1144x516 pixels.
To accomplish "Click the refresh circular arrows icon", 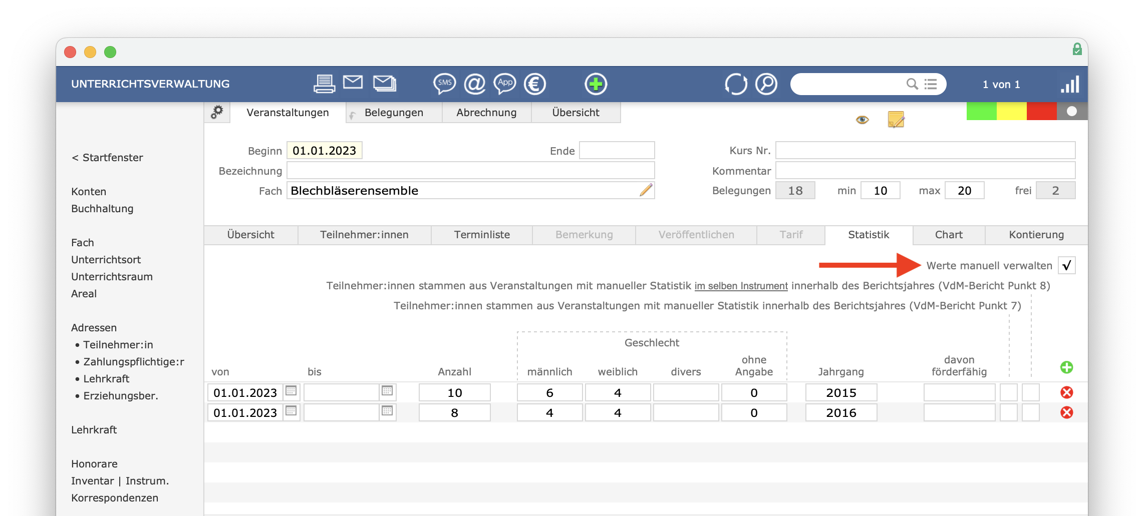I will (736, 84).
